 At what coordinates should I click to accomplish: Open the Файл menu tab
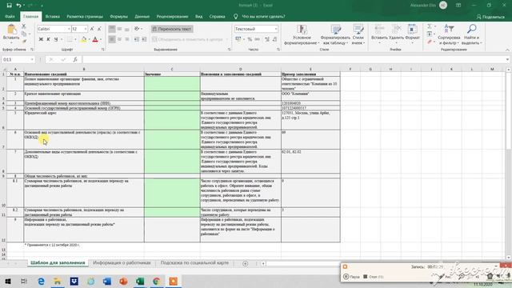point(10,16)
